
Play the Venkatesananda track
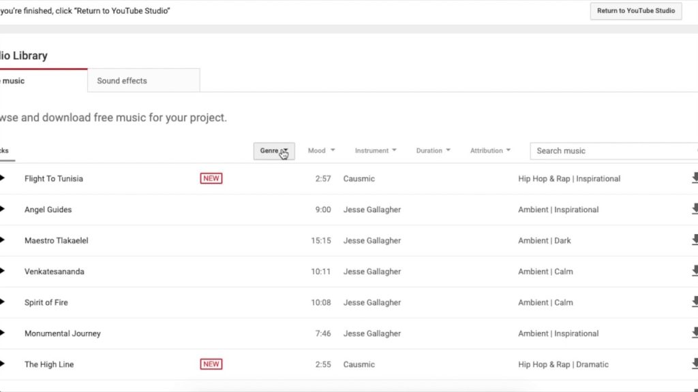[x=4, y=271]
